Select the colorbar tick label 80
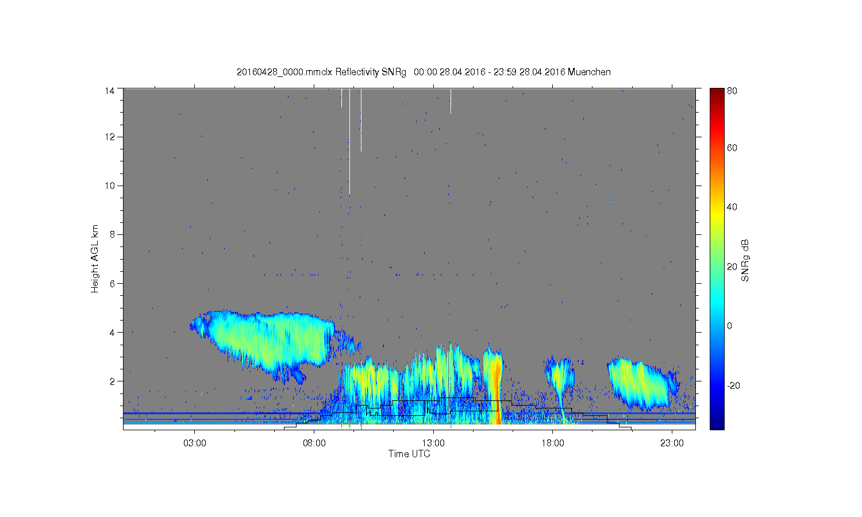This screenshot has height=517, width=862. point(732,91)
